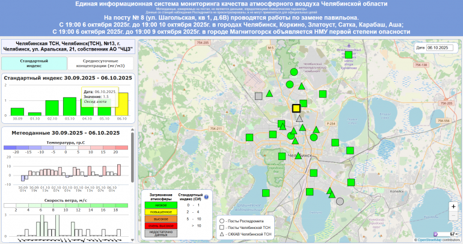Viewport: 463px width, 244px height.
Task: Click the red очень высокое legend swatch
Action: 161,226
